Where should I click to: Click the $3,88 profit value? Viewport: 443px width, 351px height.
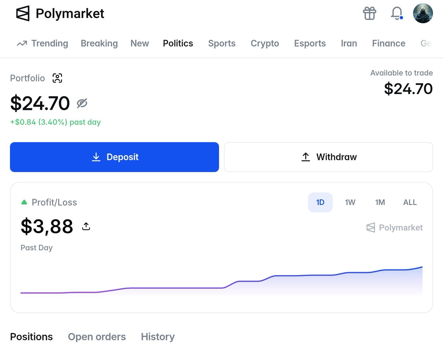tap(47, 226)
